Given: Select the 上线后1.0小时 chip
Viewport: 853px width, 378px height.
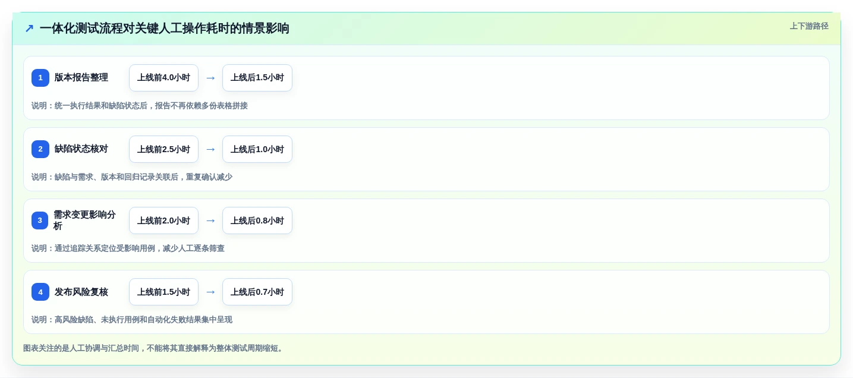Looking at the screenshot, I should point(257,149).
